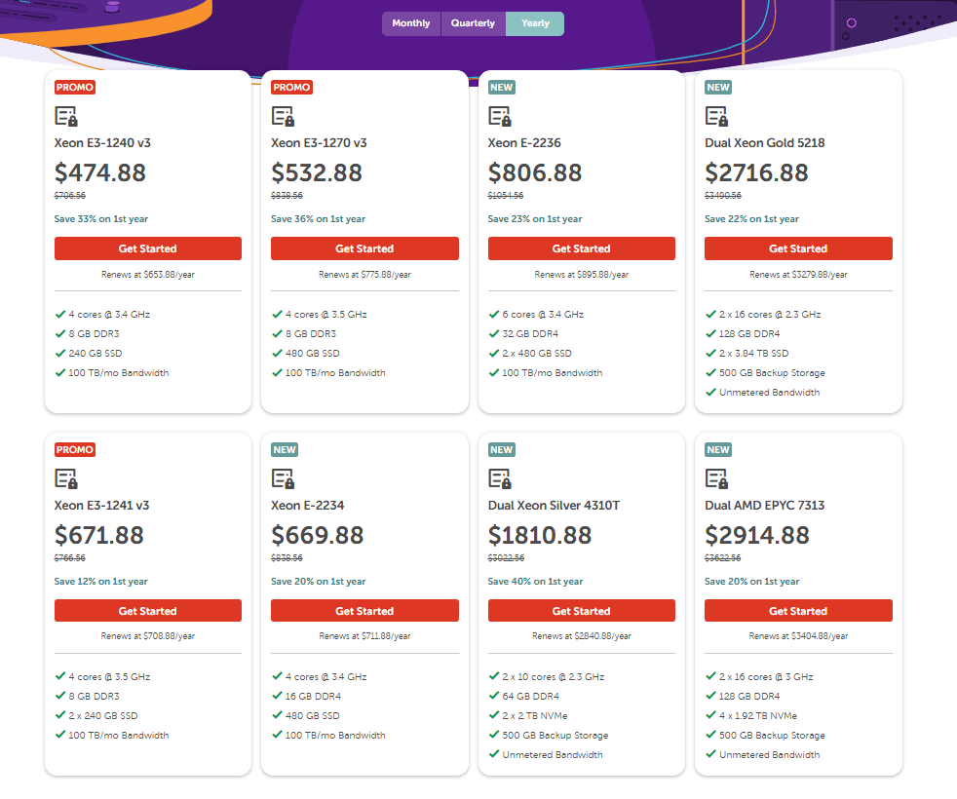Click Get Started for Xeon E-2234
Image resolution: width=957 pixels, height=799 pixels.
click(x=364, y=610)
